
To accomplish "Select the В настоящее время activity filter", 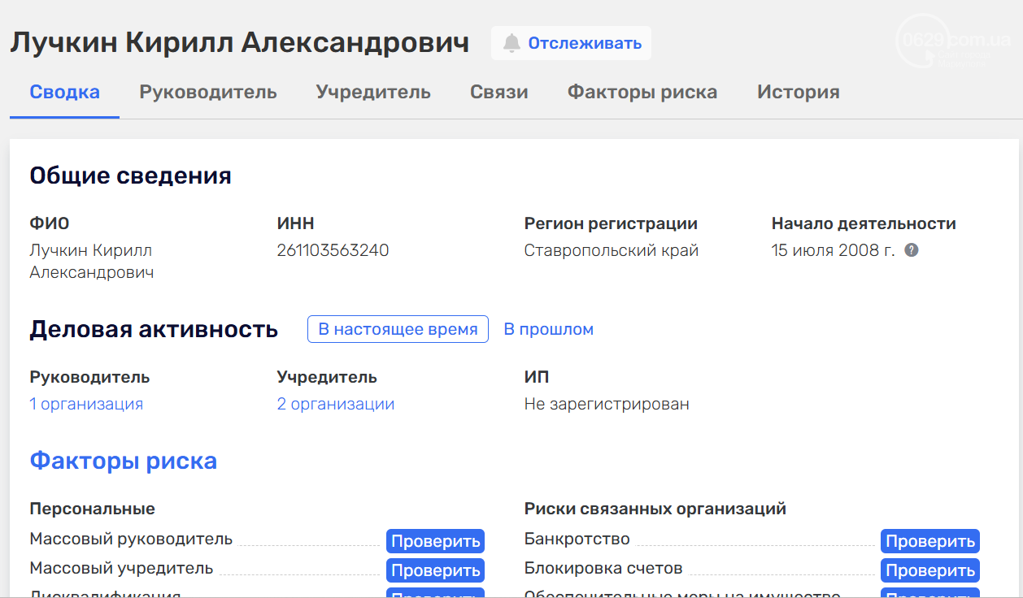I will (398, 329).
